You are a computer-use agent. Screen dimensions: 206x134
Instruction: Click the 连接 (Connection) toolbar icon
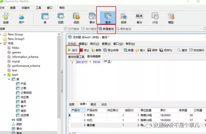[x=6, y=17]
